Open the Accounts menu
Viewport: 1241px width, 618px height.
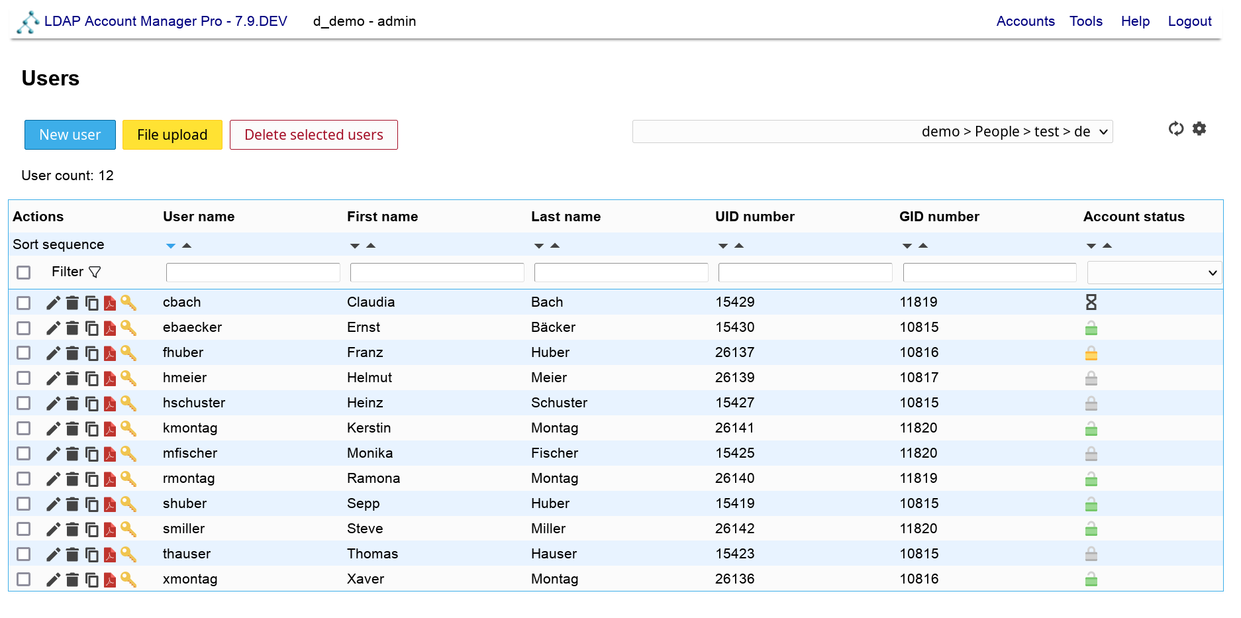click(x=1025, y=21)
